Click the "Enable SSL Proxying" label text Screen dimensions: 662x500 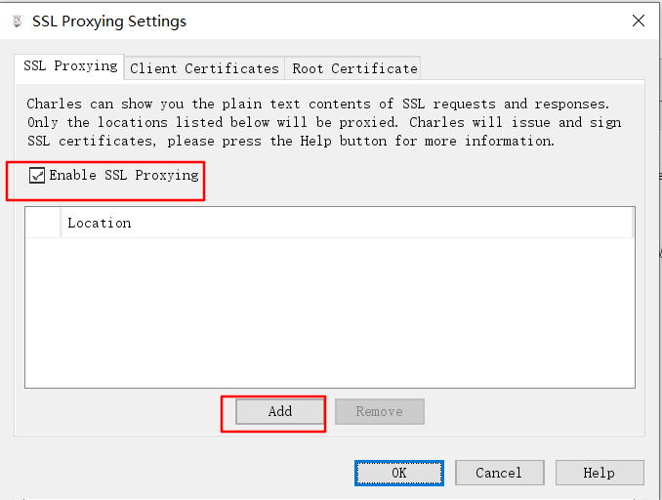124,176
